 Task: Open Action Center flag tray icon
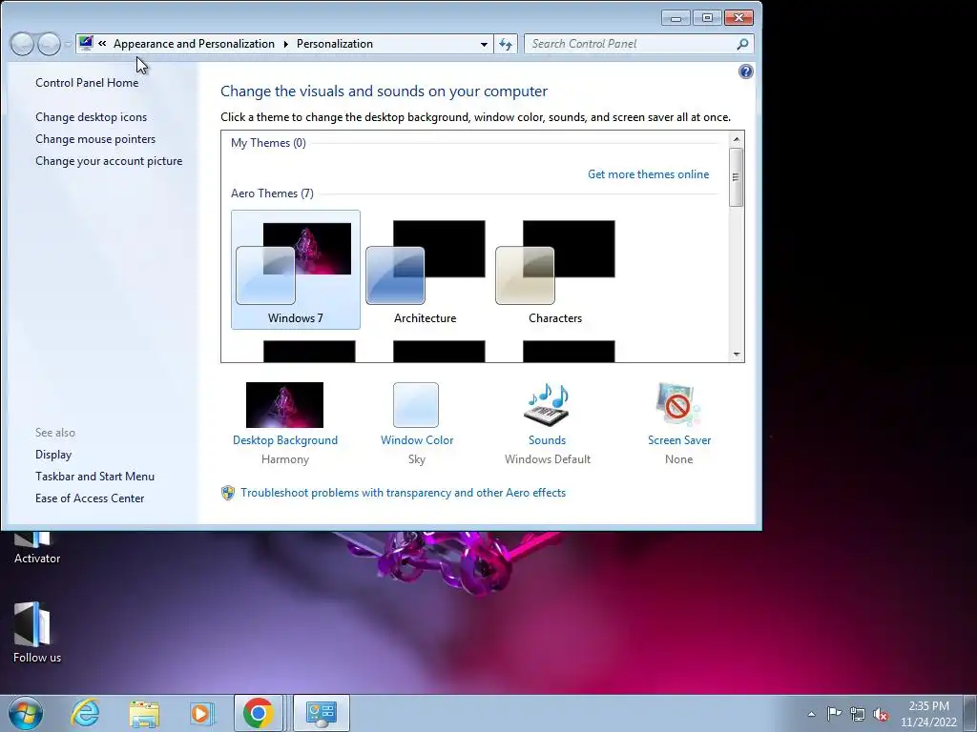[x=834, y=714]
